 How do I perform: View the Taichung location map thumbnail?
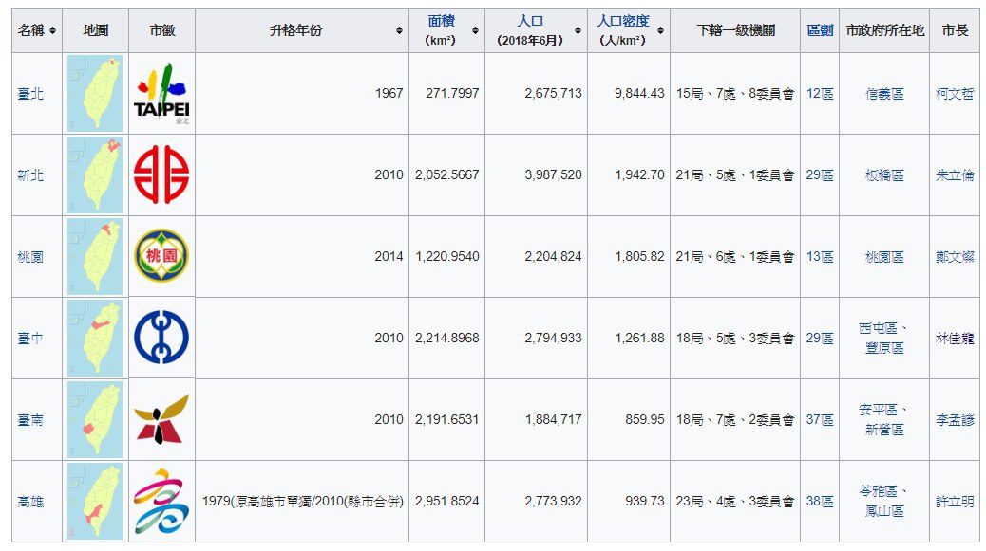pos(95,339)
